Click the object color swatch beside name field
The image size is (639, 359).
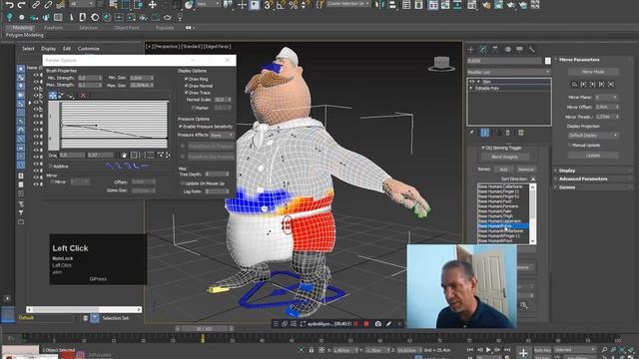pyautogui.click(x=548, y=61)
